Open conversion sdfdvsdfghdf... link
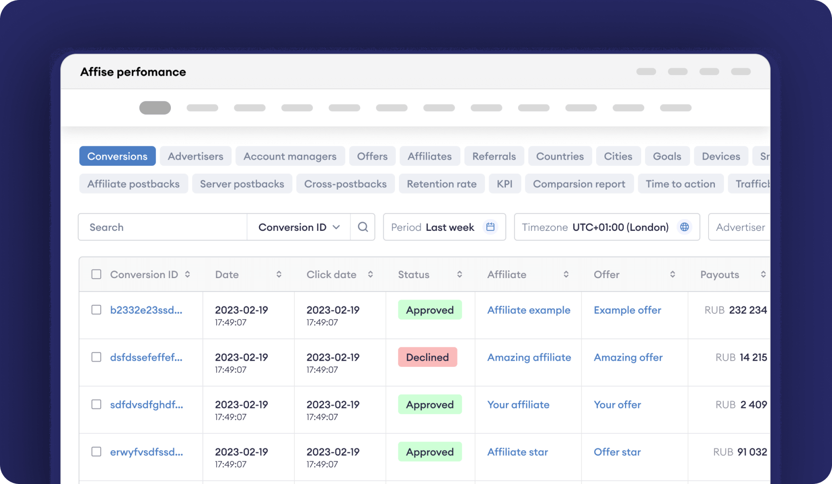 [x=146, y=404]
